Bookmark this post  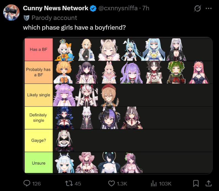[x=196, y=183]
